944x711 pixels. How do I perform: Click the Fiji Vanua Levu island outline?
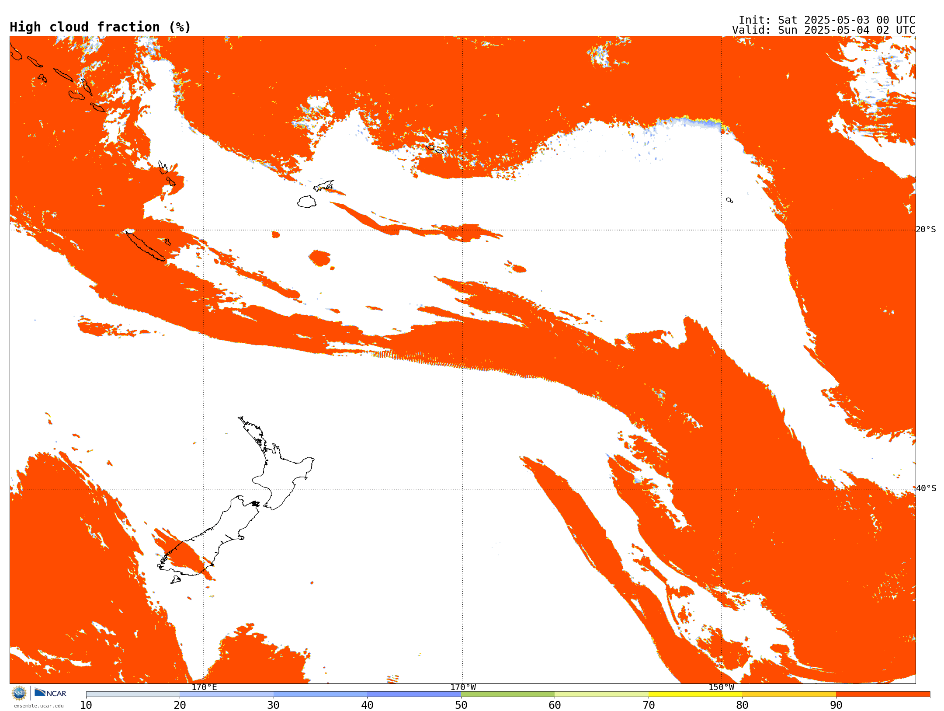tap(324, 185)
